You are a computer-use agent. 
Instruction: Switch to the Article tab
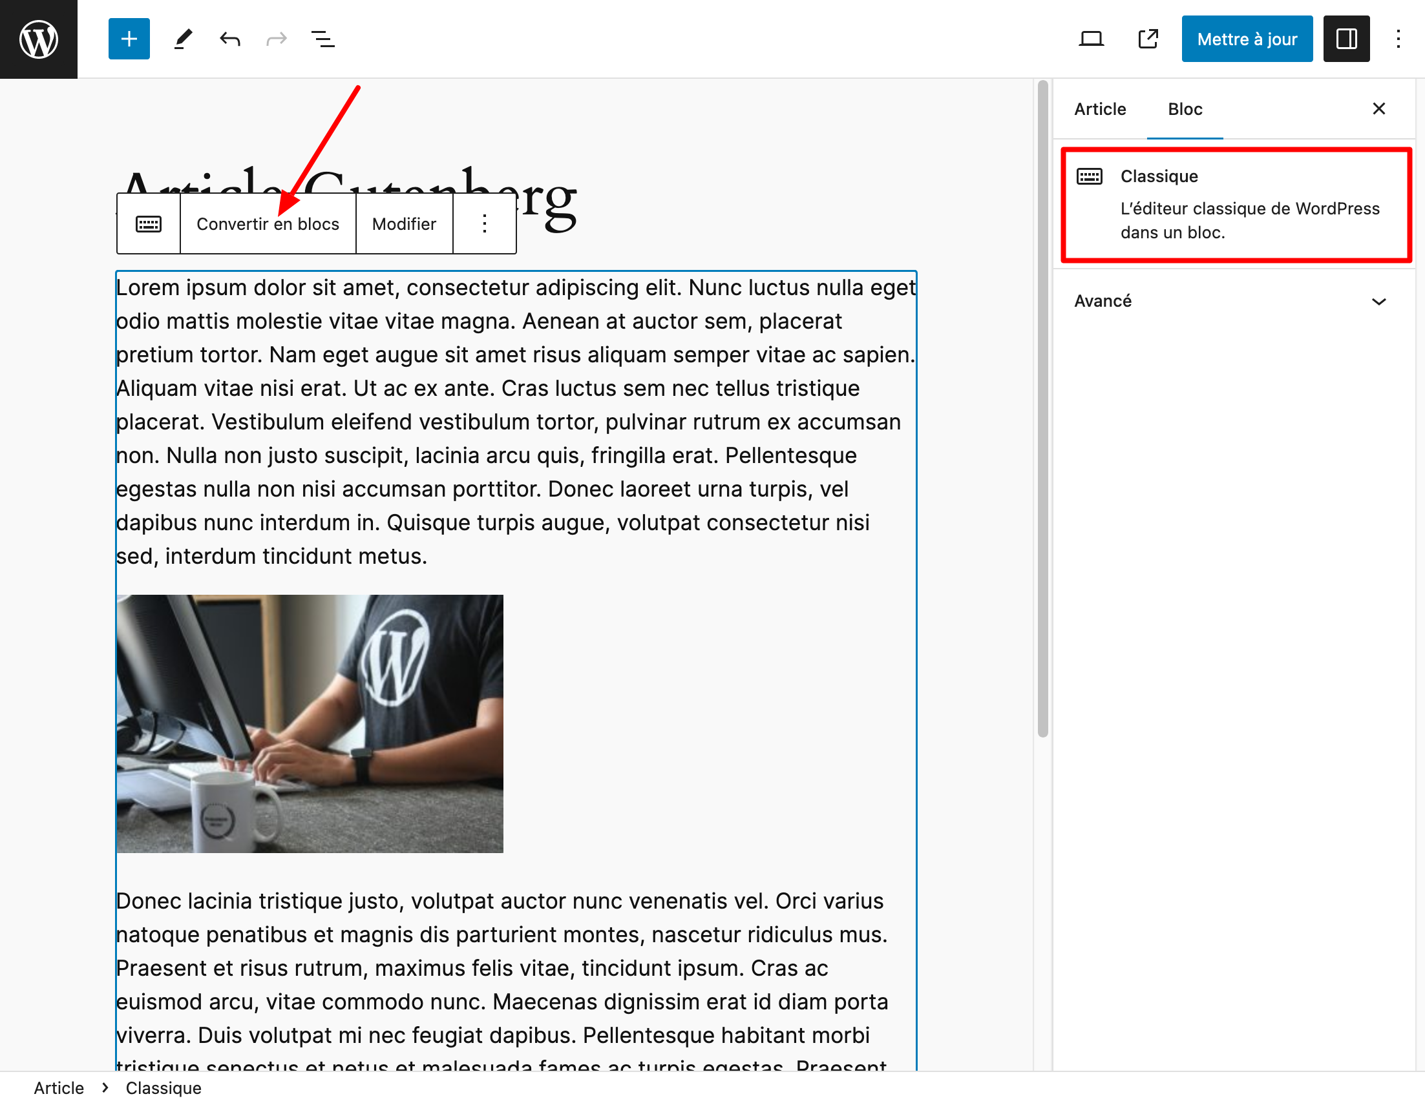[1100, 109]
